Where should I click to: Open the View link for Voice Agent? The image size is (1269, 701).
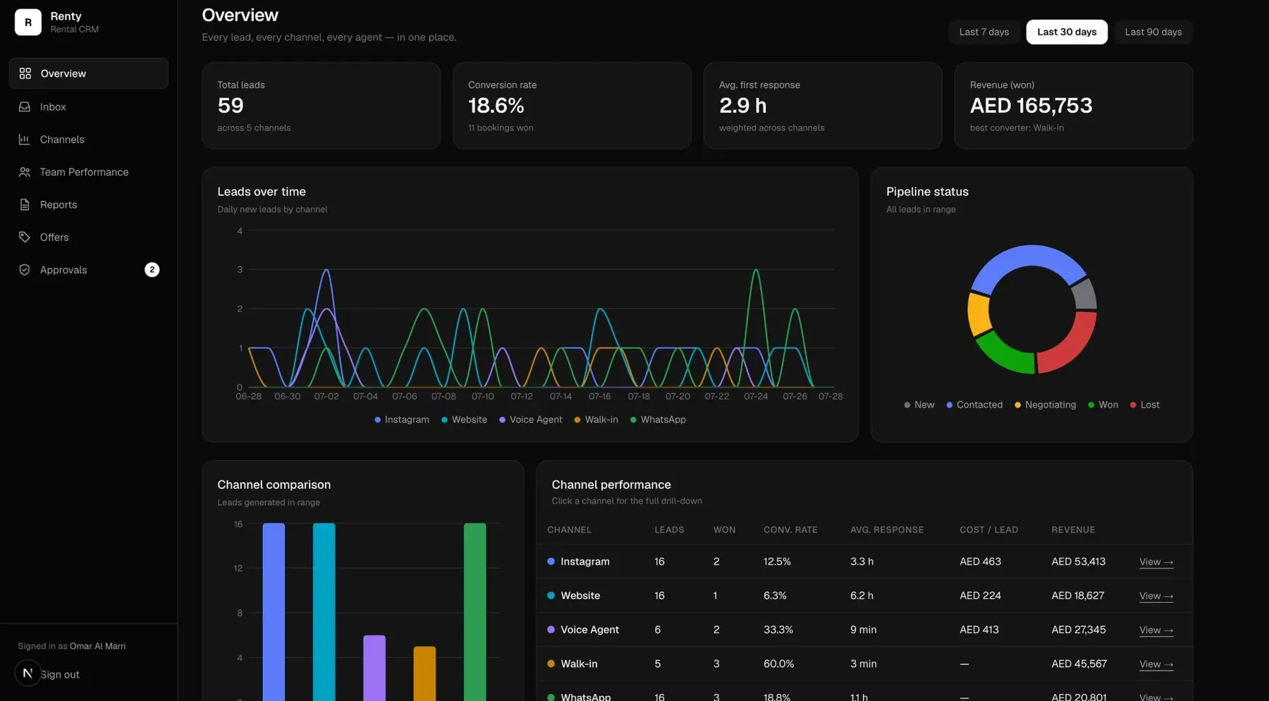point(1156,630)
